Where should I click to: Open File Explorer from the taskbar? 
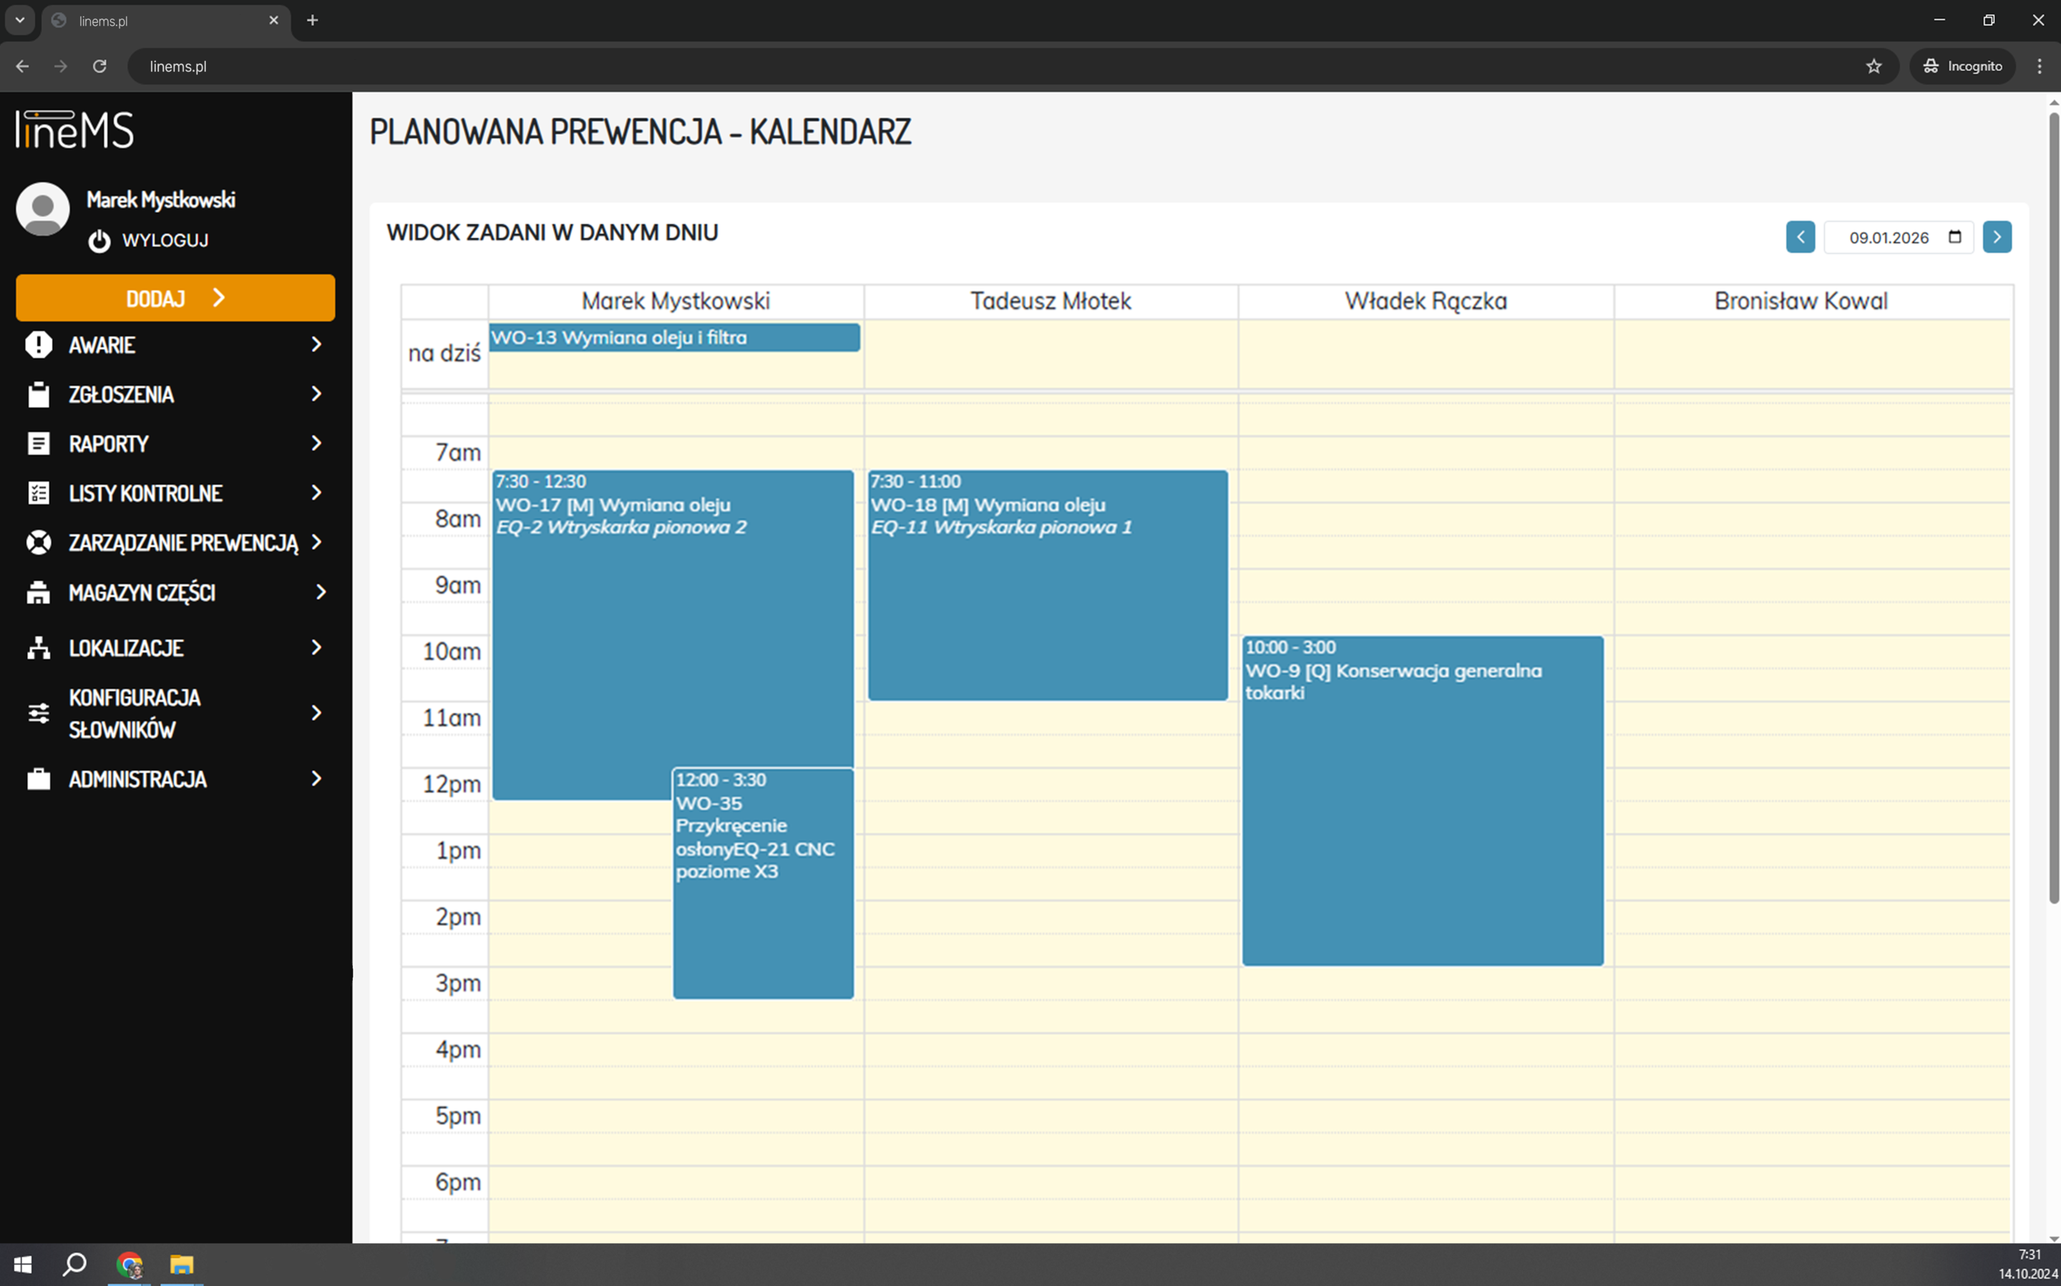click(x=181, y=1265)
